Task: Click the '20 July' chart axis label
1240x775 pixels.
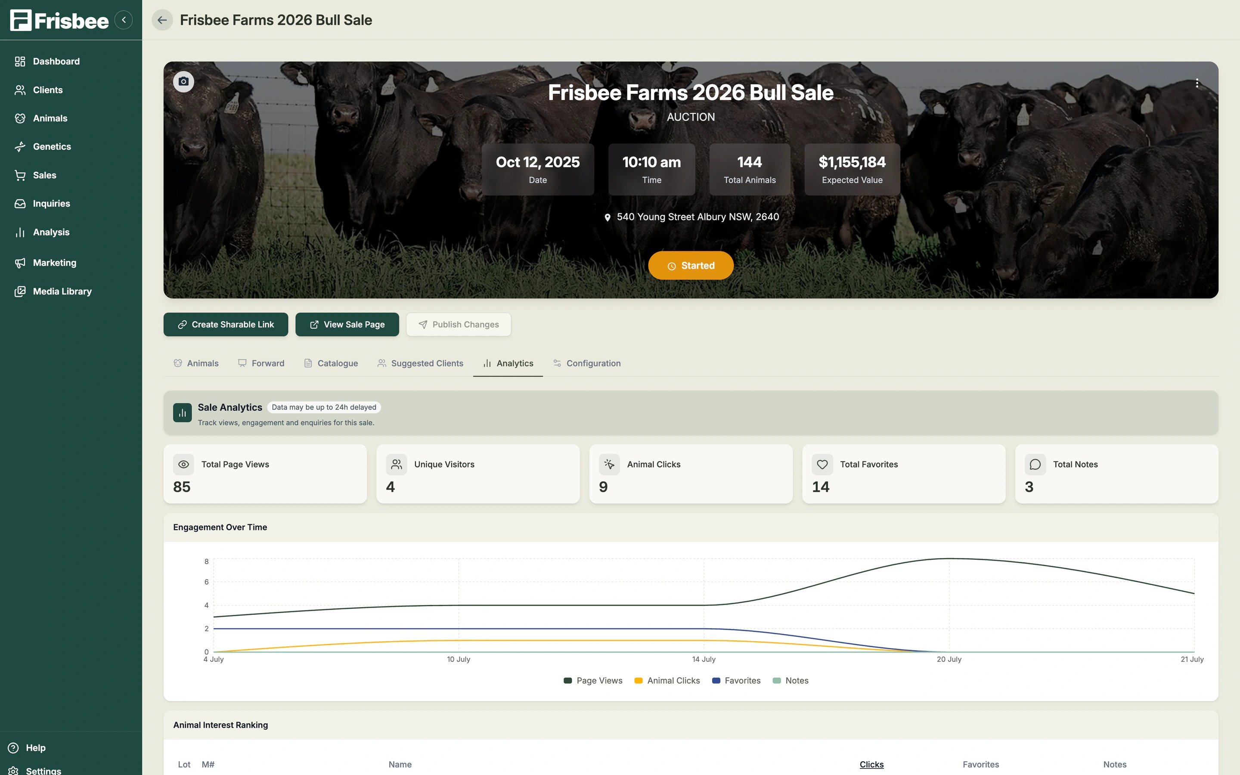Action: tap(949, 660)
